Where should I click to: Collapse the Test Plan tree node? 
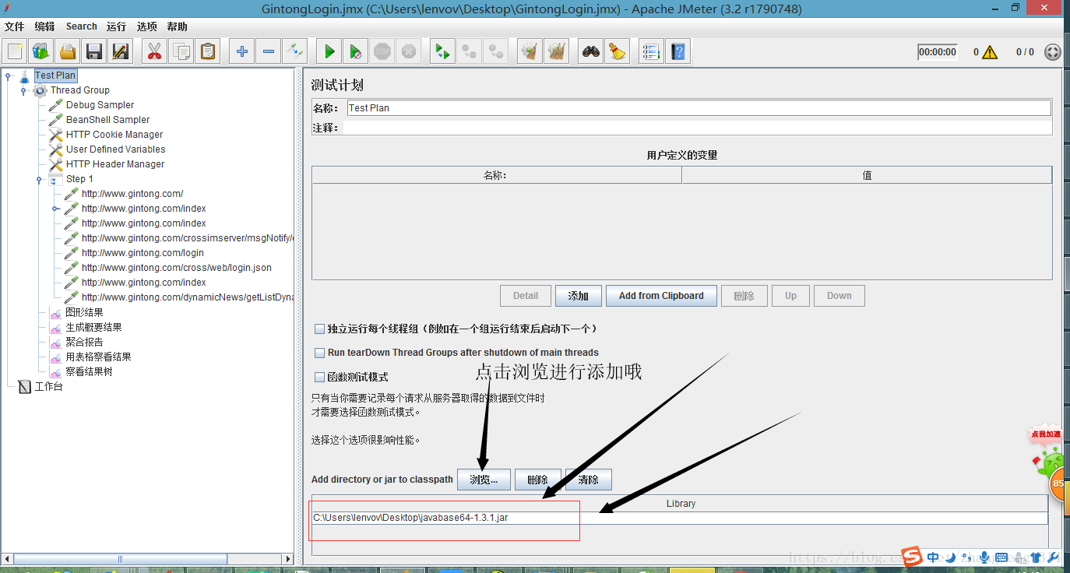click(x=8, y=76)
